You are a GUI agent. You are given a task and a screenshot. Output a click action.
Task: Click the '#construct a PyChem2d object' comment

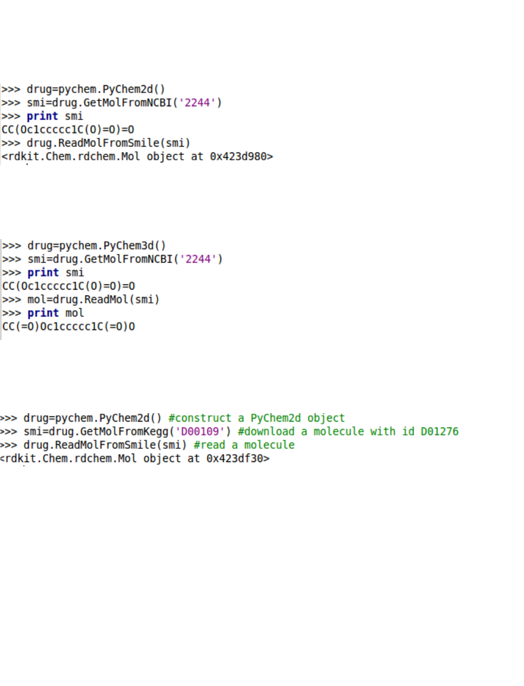pyautogui.click(x=257, y=418)
